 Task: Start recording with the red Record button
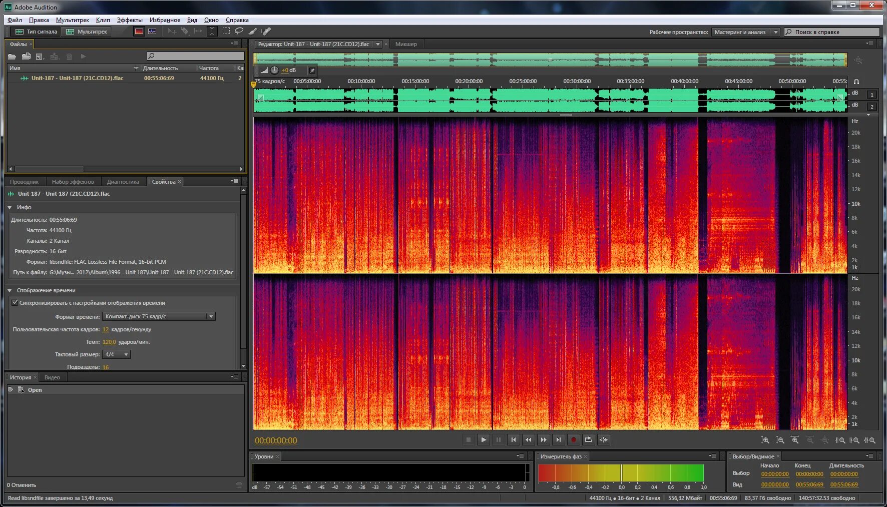point(574,440)
